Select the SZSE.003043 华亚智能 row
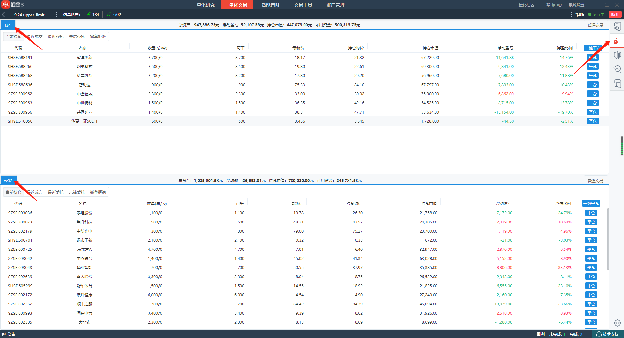Screen dimensions: 624x338 (304, 268)
